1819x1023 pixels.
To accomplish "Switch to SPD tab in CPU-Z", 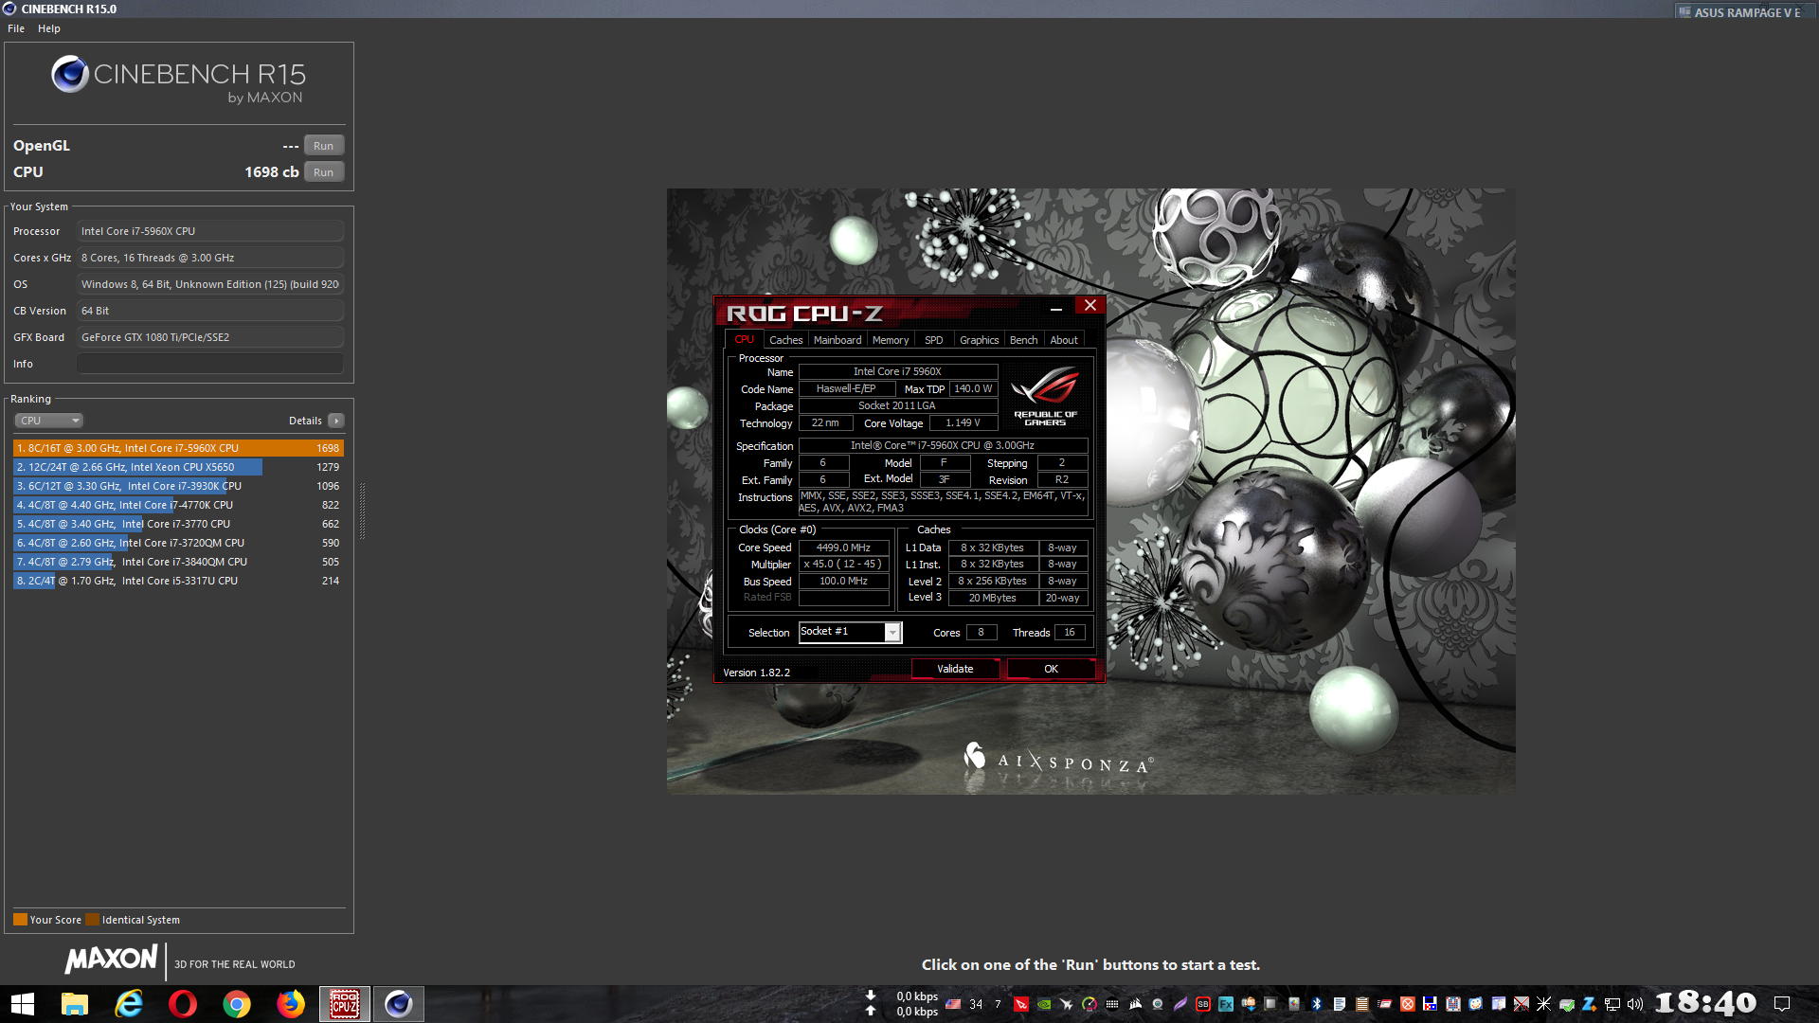I will pos(934,340).
